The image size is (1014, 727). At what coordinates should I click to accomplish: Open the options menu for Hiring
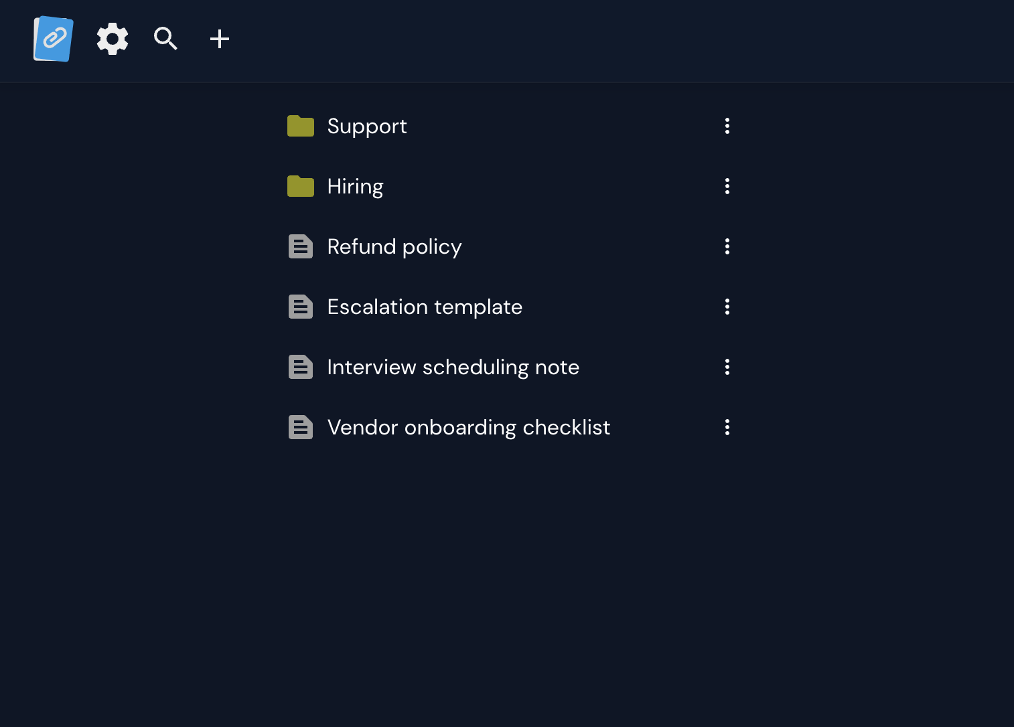pyautogui.click(x=727, y=186)
